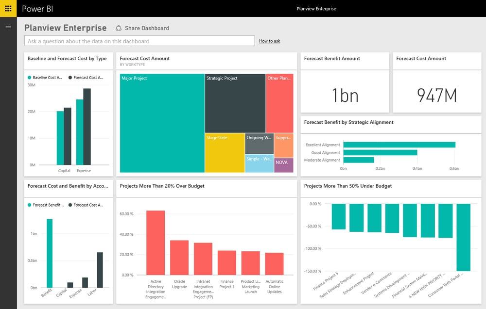The height and width of the screenshot is (309, 486).
Task: Click the Labor dark bar
Action: click(100, 270)
